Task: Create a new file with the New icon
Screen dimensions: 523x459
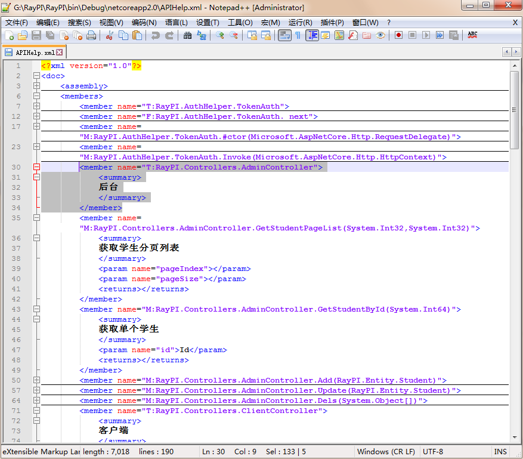Action: pos(8,36)
